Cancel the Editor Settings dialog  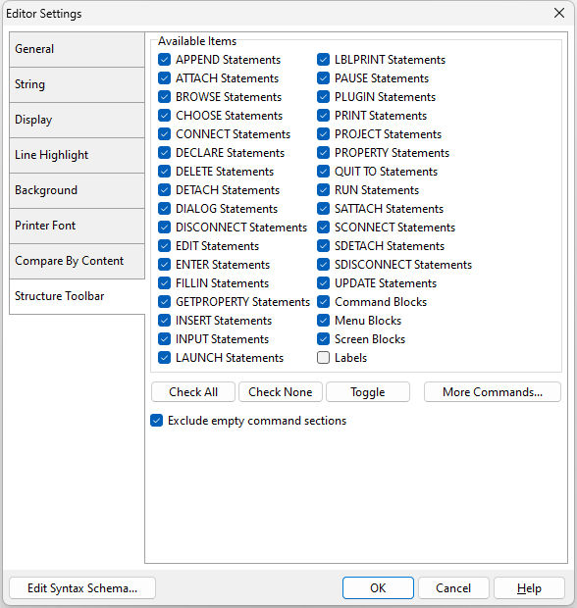453,588
